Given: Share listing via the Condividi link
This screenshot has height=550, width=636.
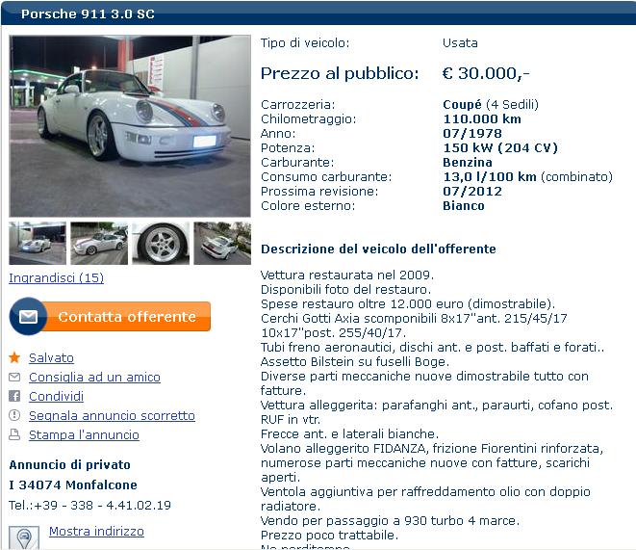Looking at the screenshot, I should pos(56,396).
